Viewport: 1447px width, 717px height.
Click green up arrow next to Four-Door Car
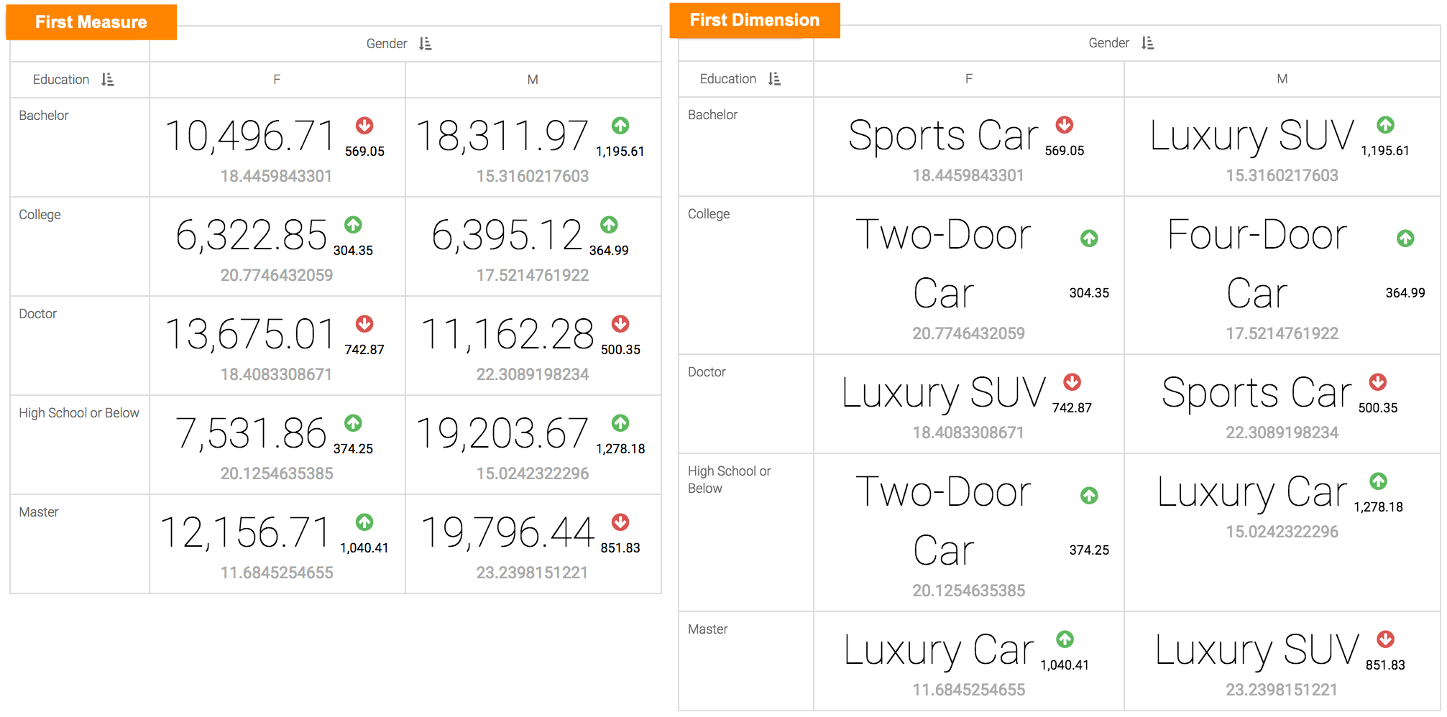pos(1405,239)
